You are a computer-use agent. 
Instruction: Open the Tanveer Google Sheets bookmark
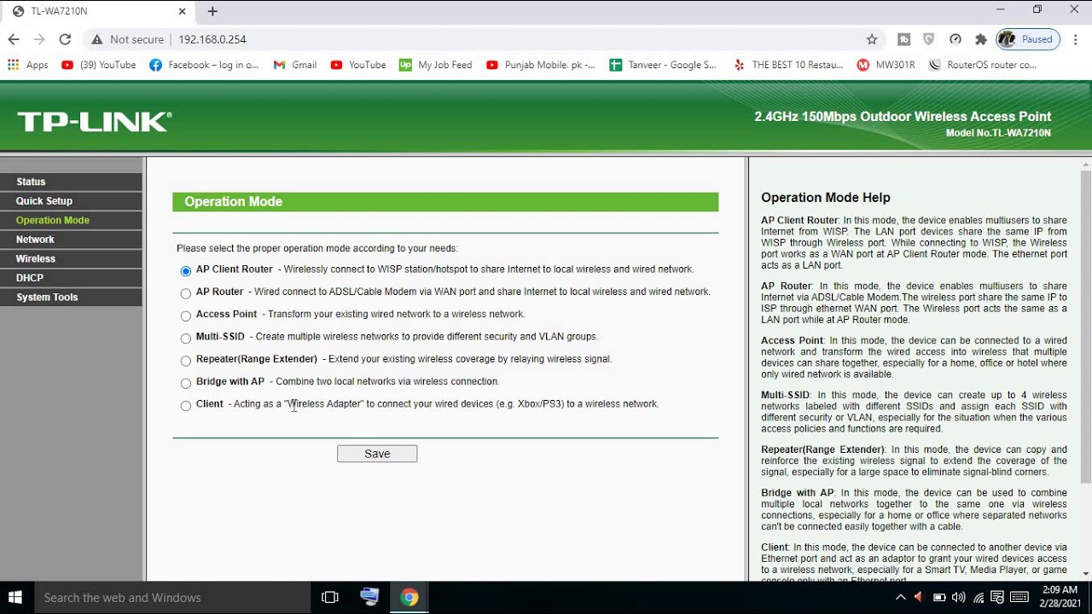[664, 65]
